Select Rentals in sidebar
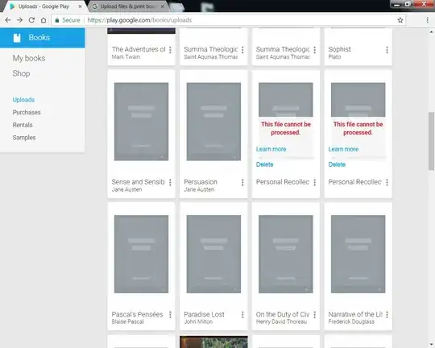The height and width of the screenshot is (348, 435). (23, 125)
